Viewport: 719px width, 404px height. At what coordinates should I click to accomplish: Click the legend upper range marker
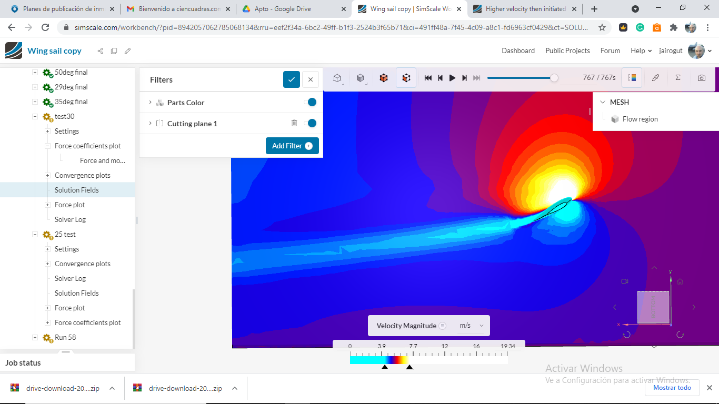click(x=410, y=367)
